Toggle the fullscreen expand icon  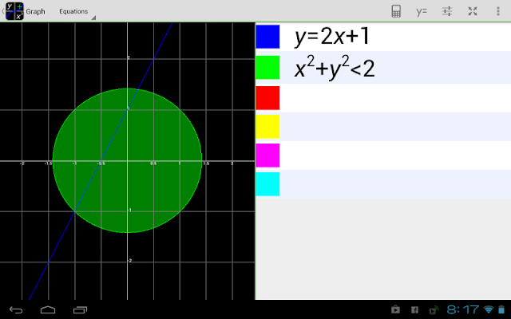pyautogui.click(x=473, y=11)
